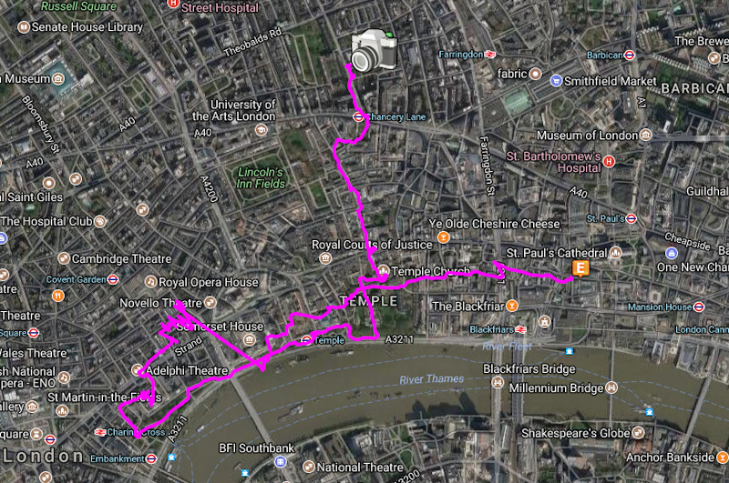
Task: Click the Millennium Bridge landmark icon
Action: (x=611, y=387)
